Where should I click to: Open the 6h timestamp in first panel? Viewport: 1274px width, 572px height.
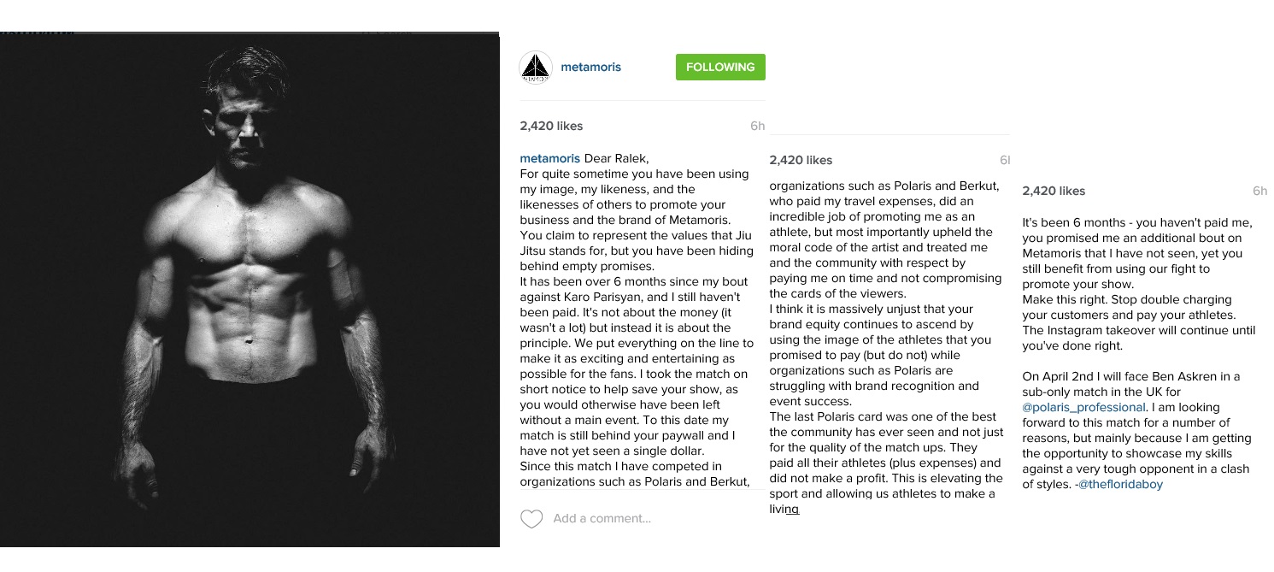(x=757, y=127)
